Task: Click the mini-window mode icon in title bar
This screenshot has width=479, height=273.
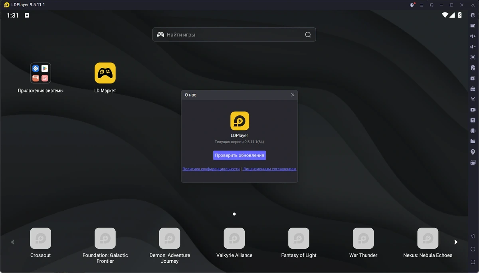Action: coord(432,5)
